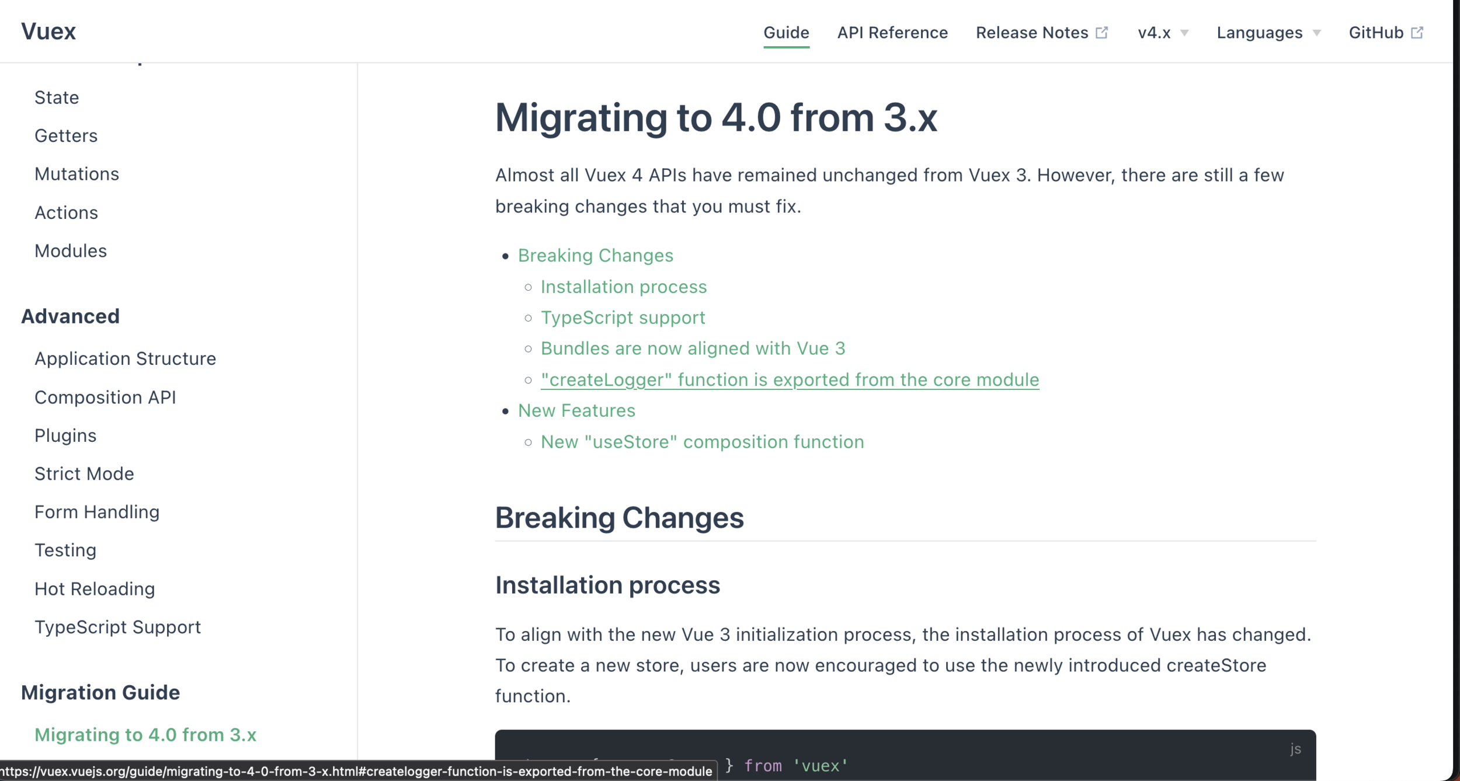Open the Composition API sidebar page

pos(105,397)
